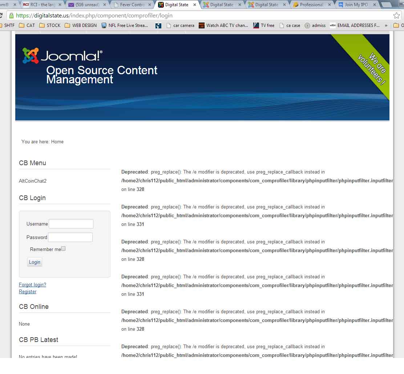Screen dimensions: 404x374
Task: Click the bookmark star icon in address bar
Action: [x=396, y=16]
